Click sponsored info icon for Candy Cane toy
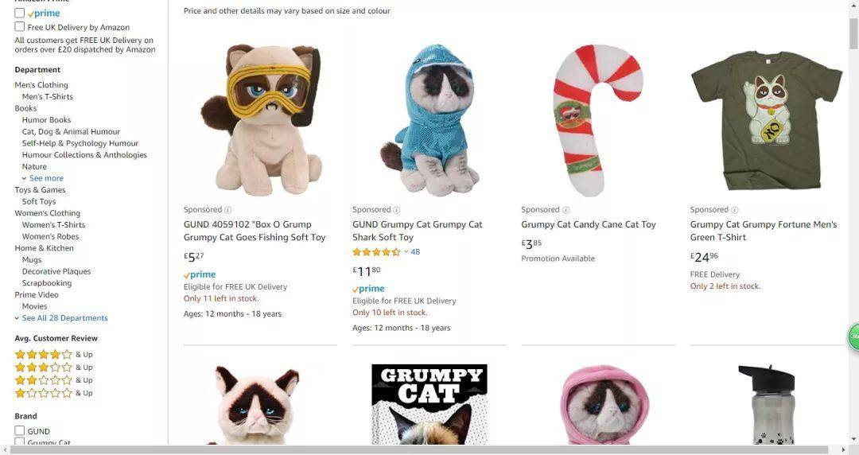 tap(566, 210)
